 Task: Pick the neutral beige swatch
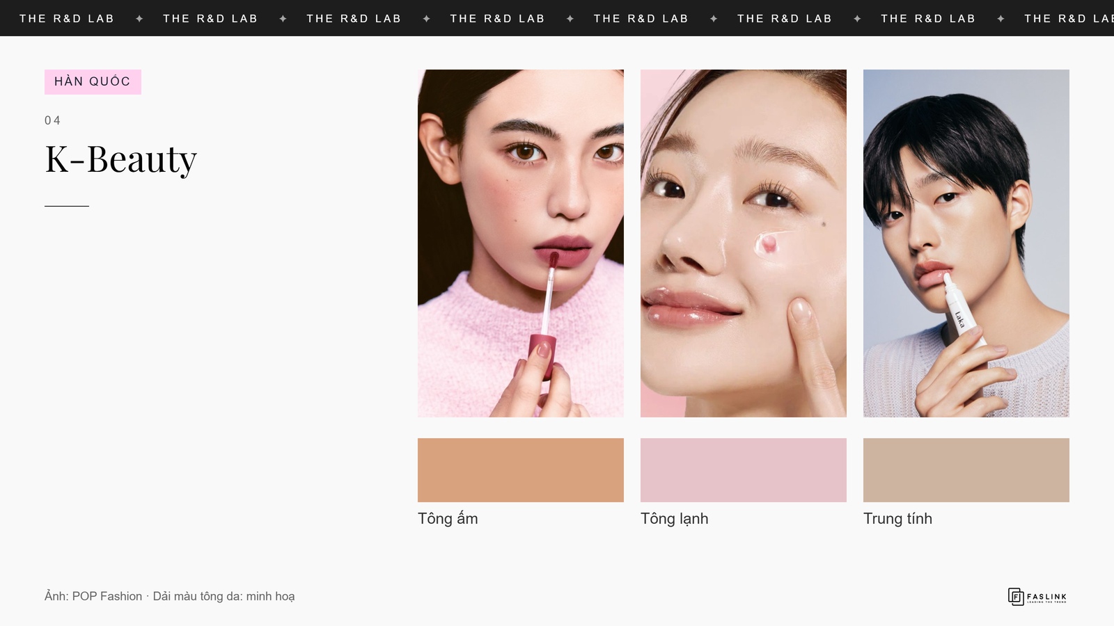[x=966, y=470]
